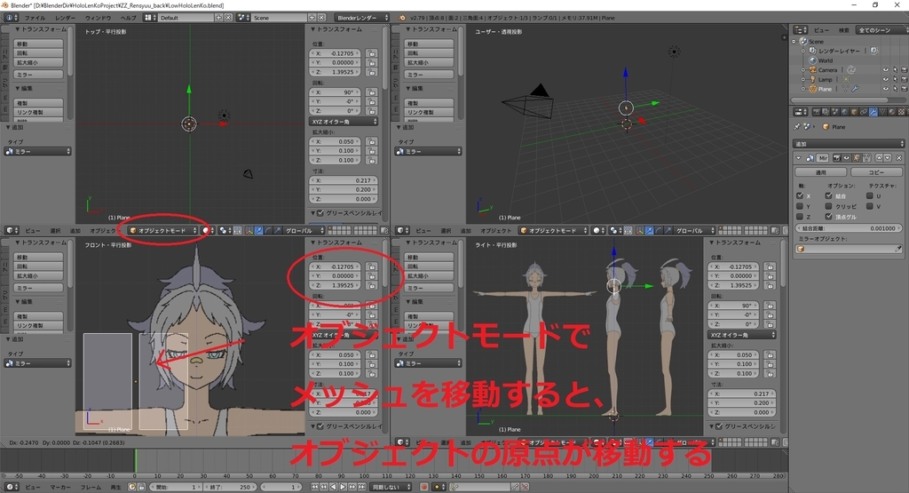Click the 回転 button in the top view tool shelf

click(x=39, y=53)
